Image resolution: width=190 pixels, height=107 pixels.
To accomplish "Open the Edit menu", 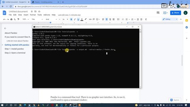I will pos(15,15).
